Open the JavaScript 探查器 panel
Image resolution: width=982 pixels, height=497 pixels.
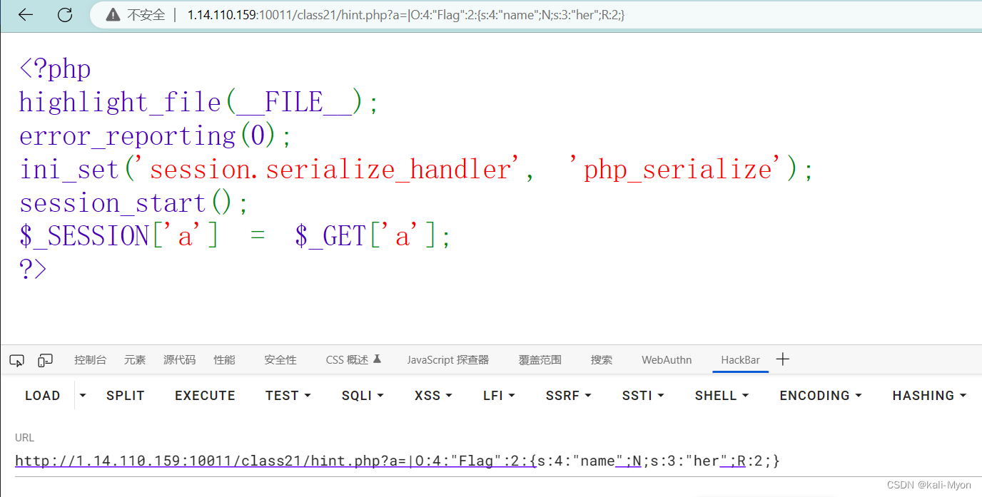[448, 360]
